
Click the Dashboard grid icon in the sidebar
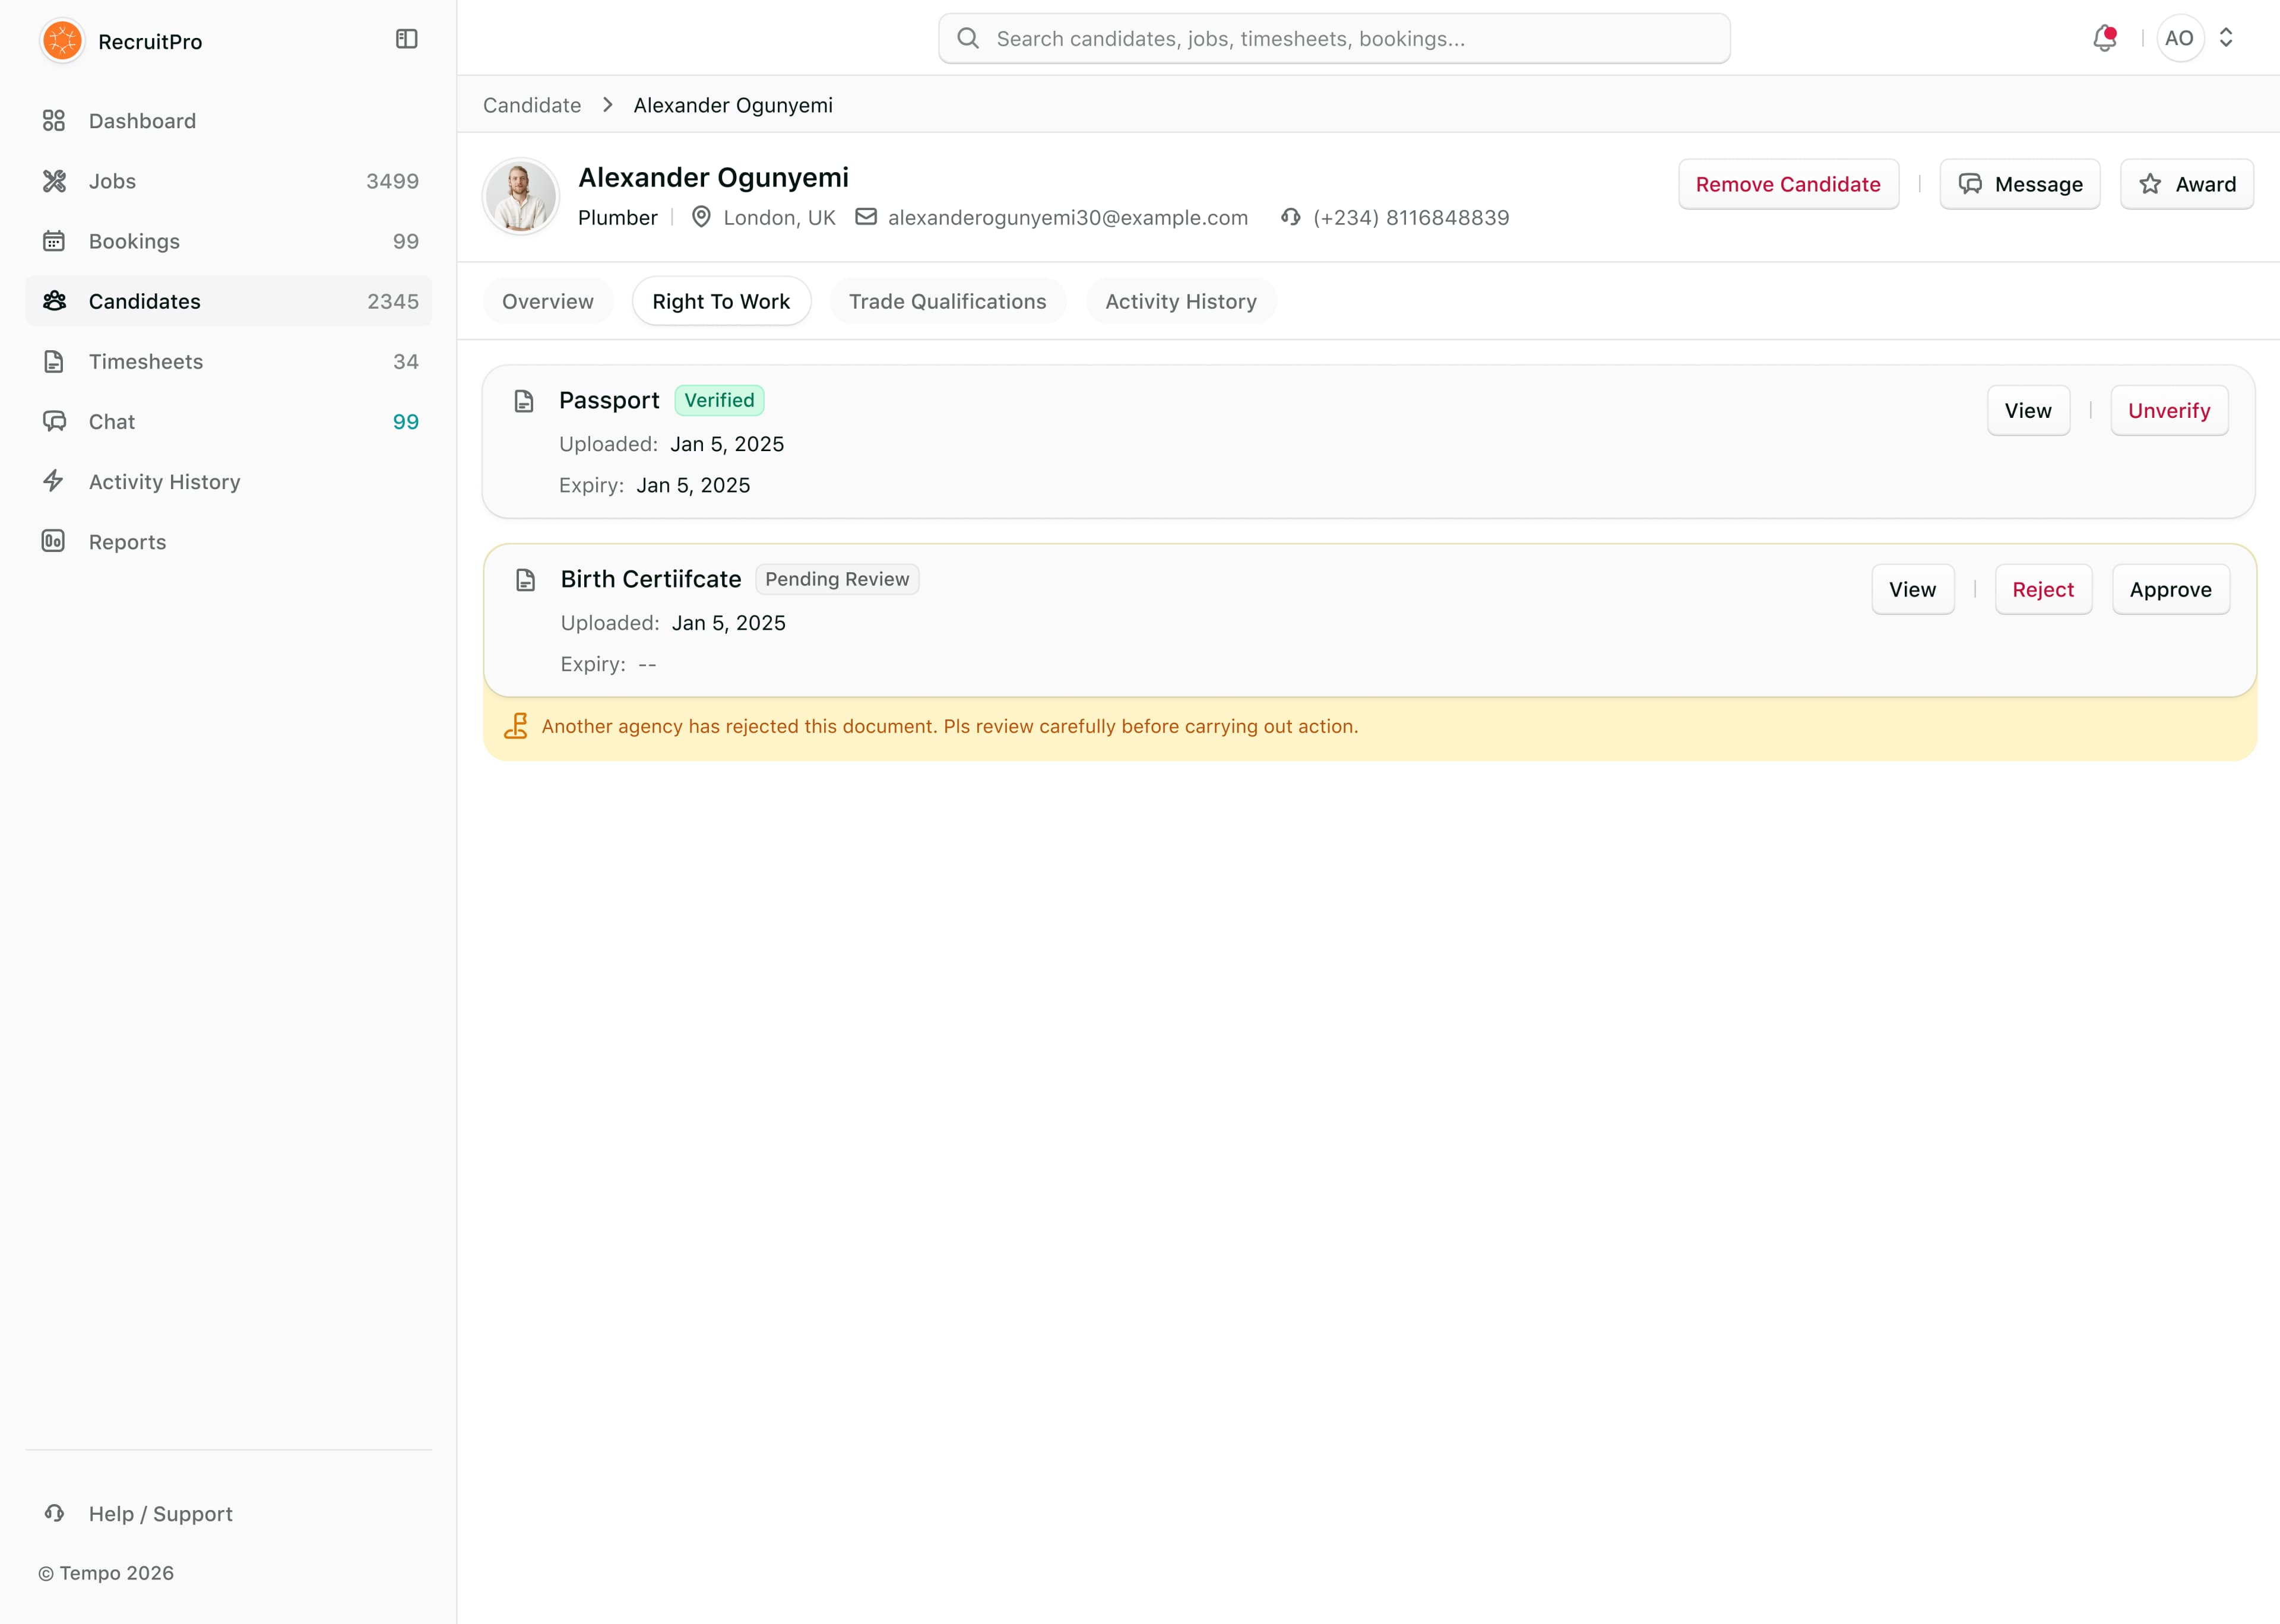[54, 121]
